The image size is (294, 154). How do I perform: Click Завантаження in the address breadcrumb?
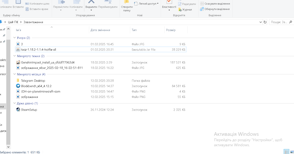33,22
